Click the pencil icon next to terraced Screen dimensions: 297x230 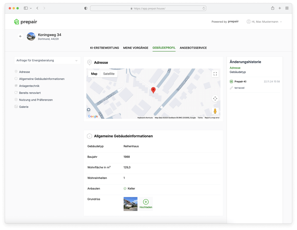point(231,88)
